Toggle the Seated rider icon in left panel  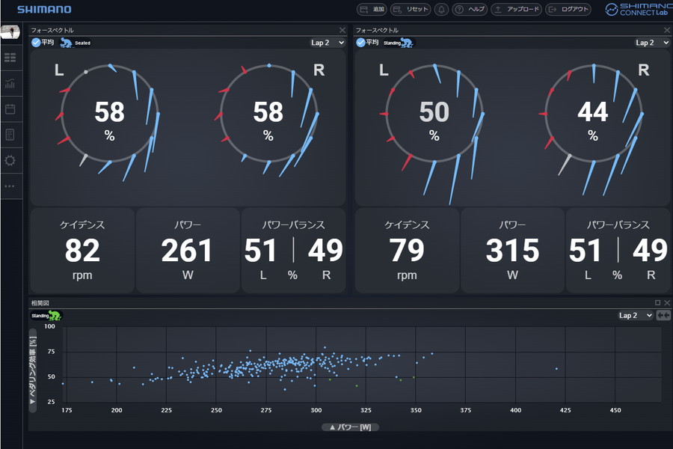pos(67,43)
